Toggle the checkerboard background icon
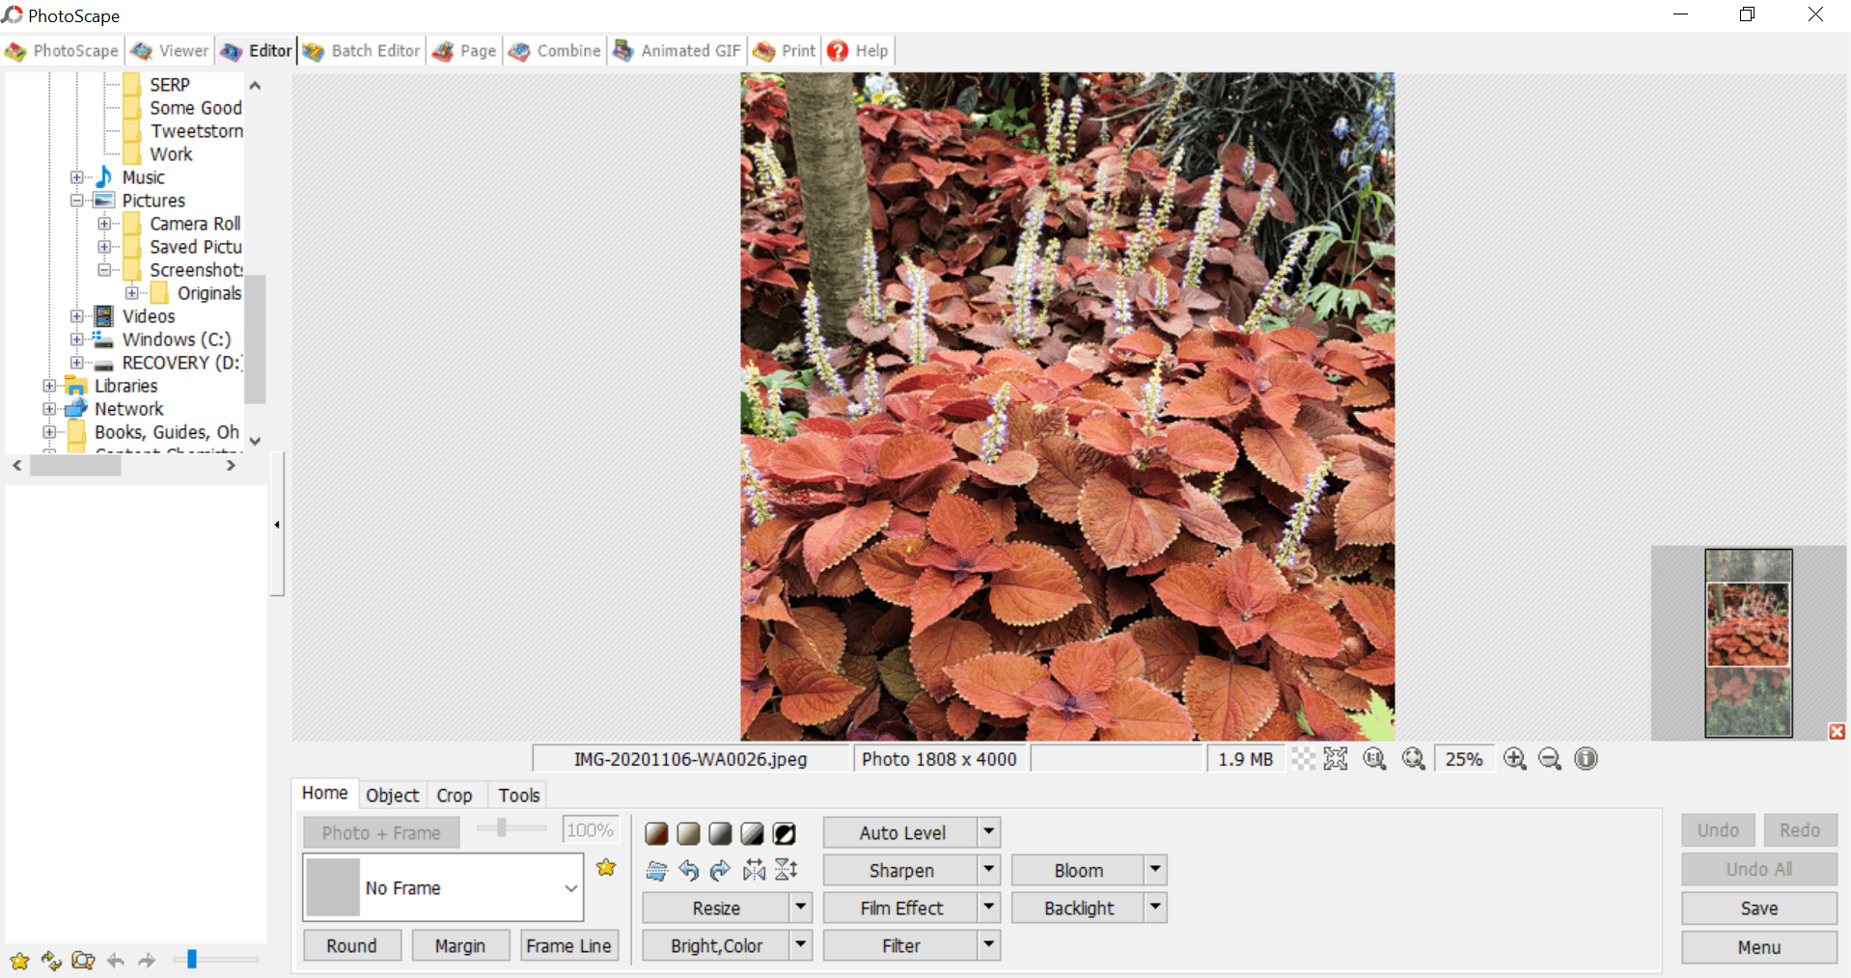 click(x=1304, y=759)
